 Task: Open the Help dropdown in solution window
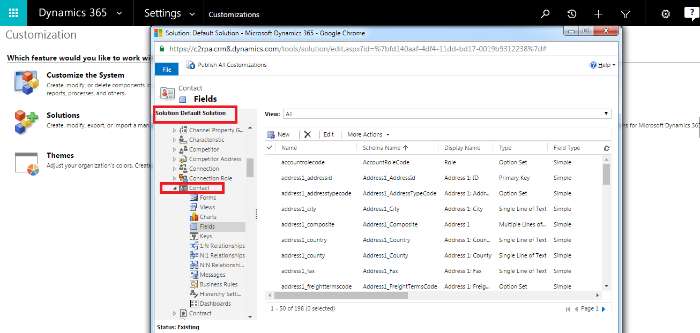[602, 65]
